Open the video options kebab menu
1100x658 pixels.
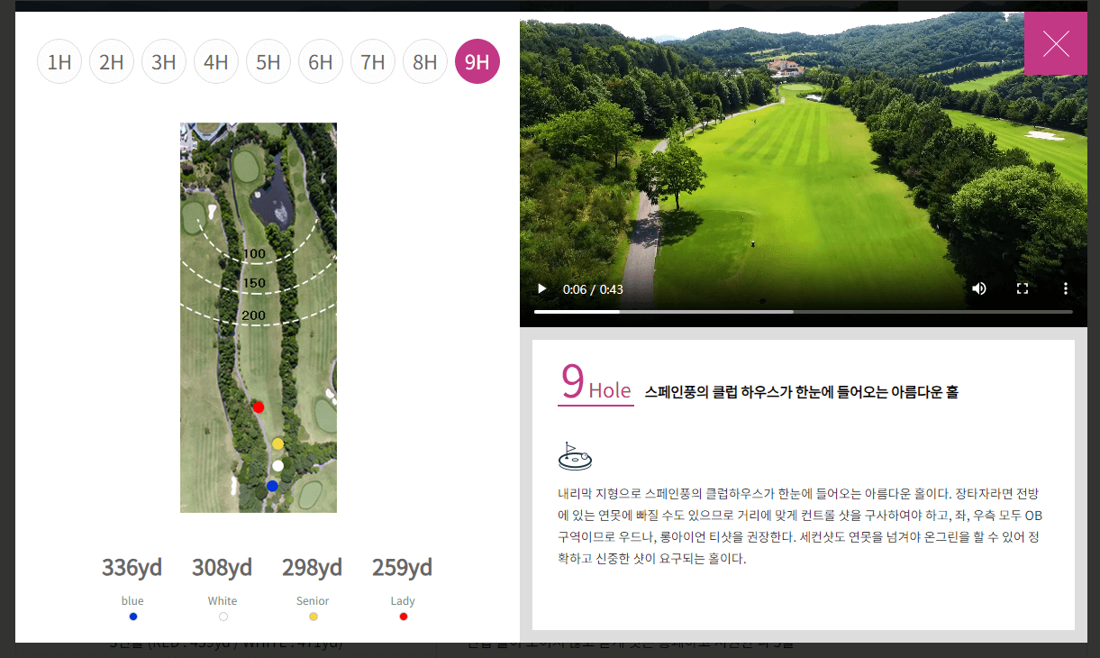pyautogui.click(x=1066, y=288)
